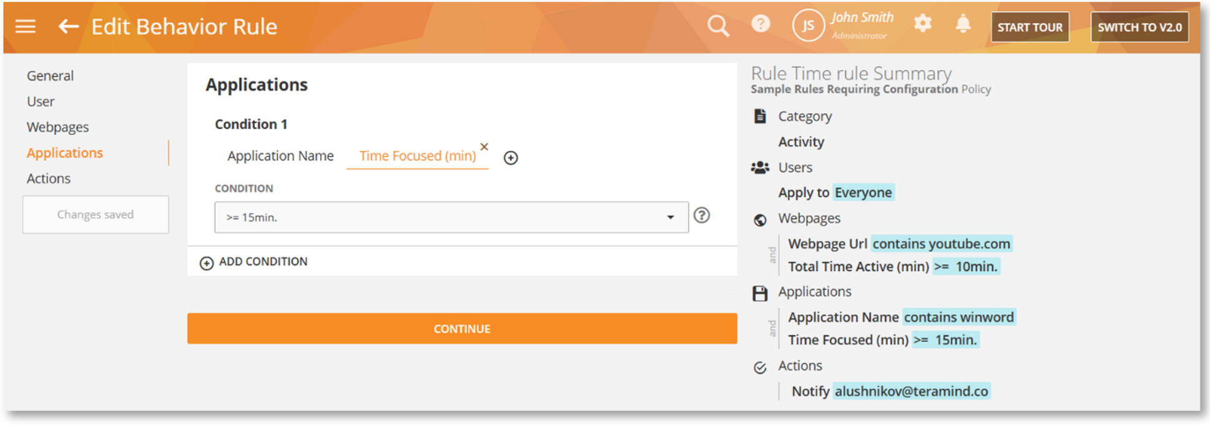Open settings gear icon

pyautogui.click(x=923, y=24)
